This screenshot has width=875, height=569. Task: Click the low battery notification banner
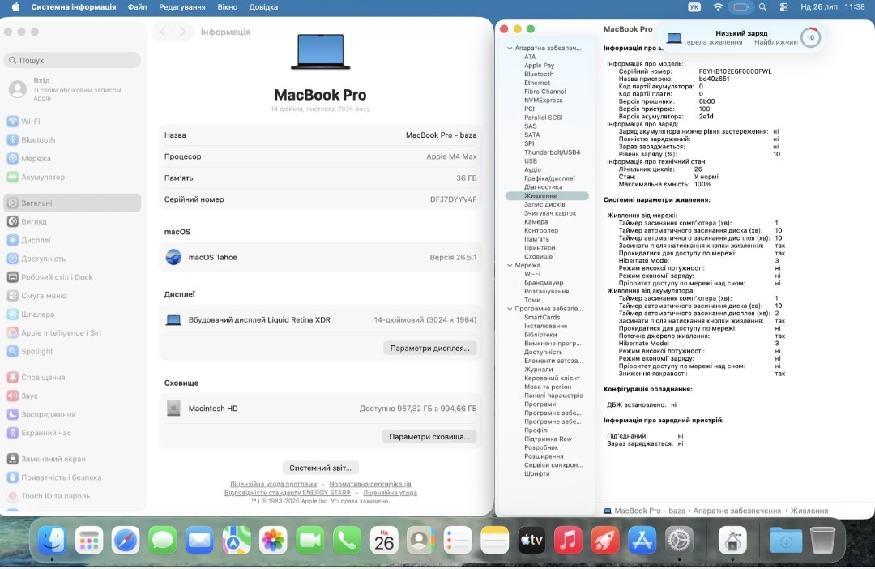tap(740, 37)
